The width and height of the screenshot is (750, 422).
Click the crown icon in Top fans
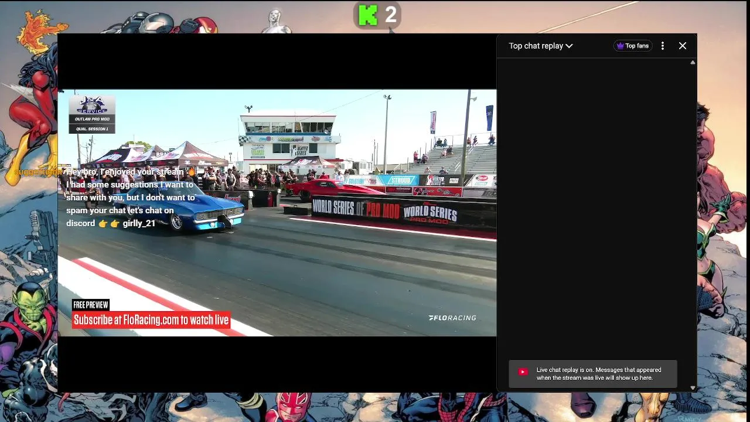click(620, 46)
